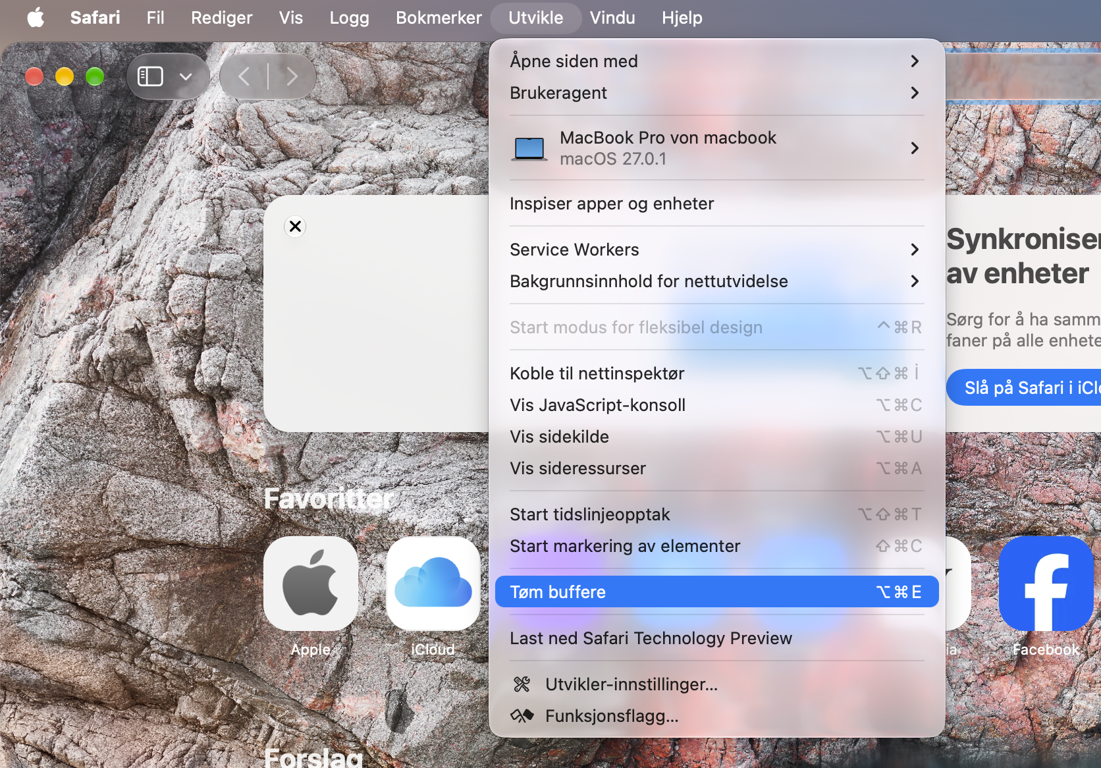Open Funksjonsflagg from the menu
1101x768 pixels.
(x=717, y=716)
